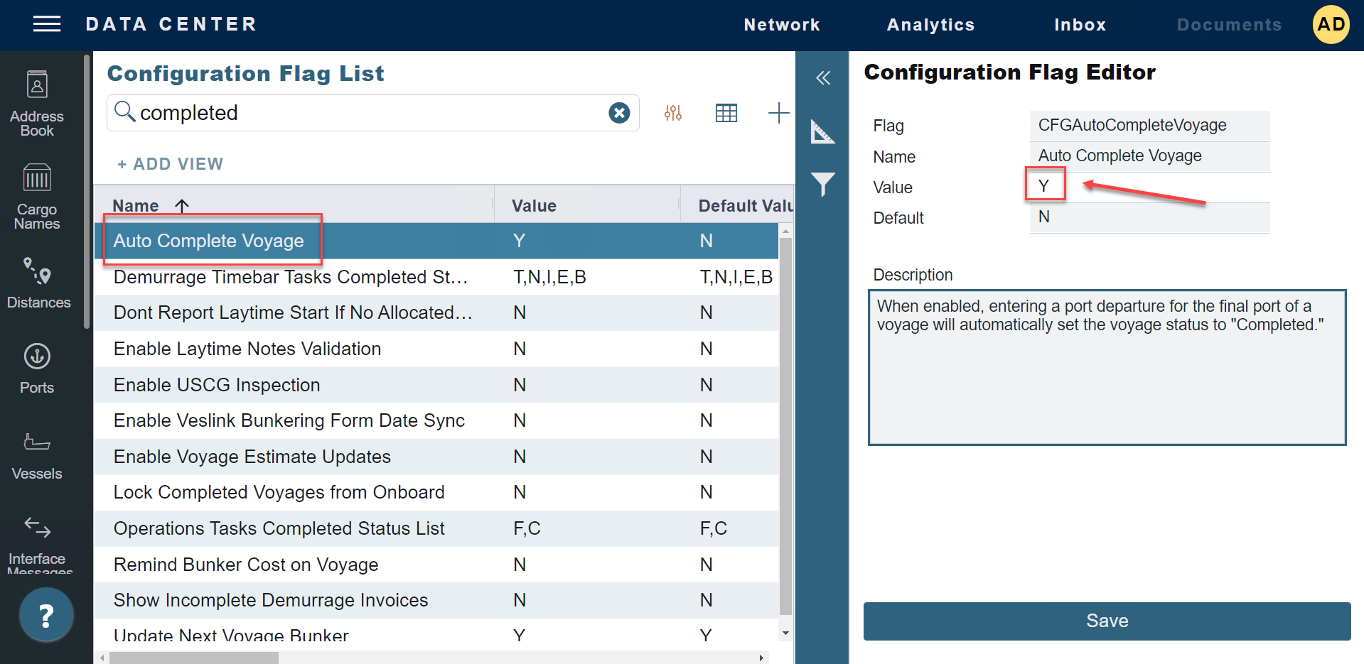Open the Ports section

[x=37, y=369]
